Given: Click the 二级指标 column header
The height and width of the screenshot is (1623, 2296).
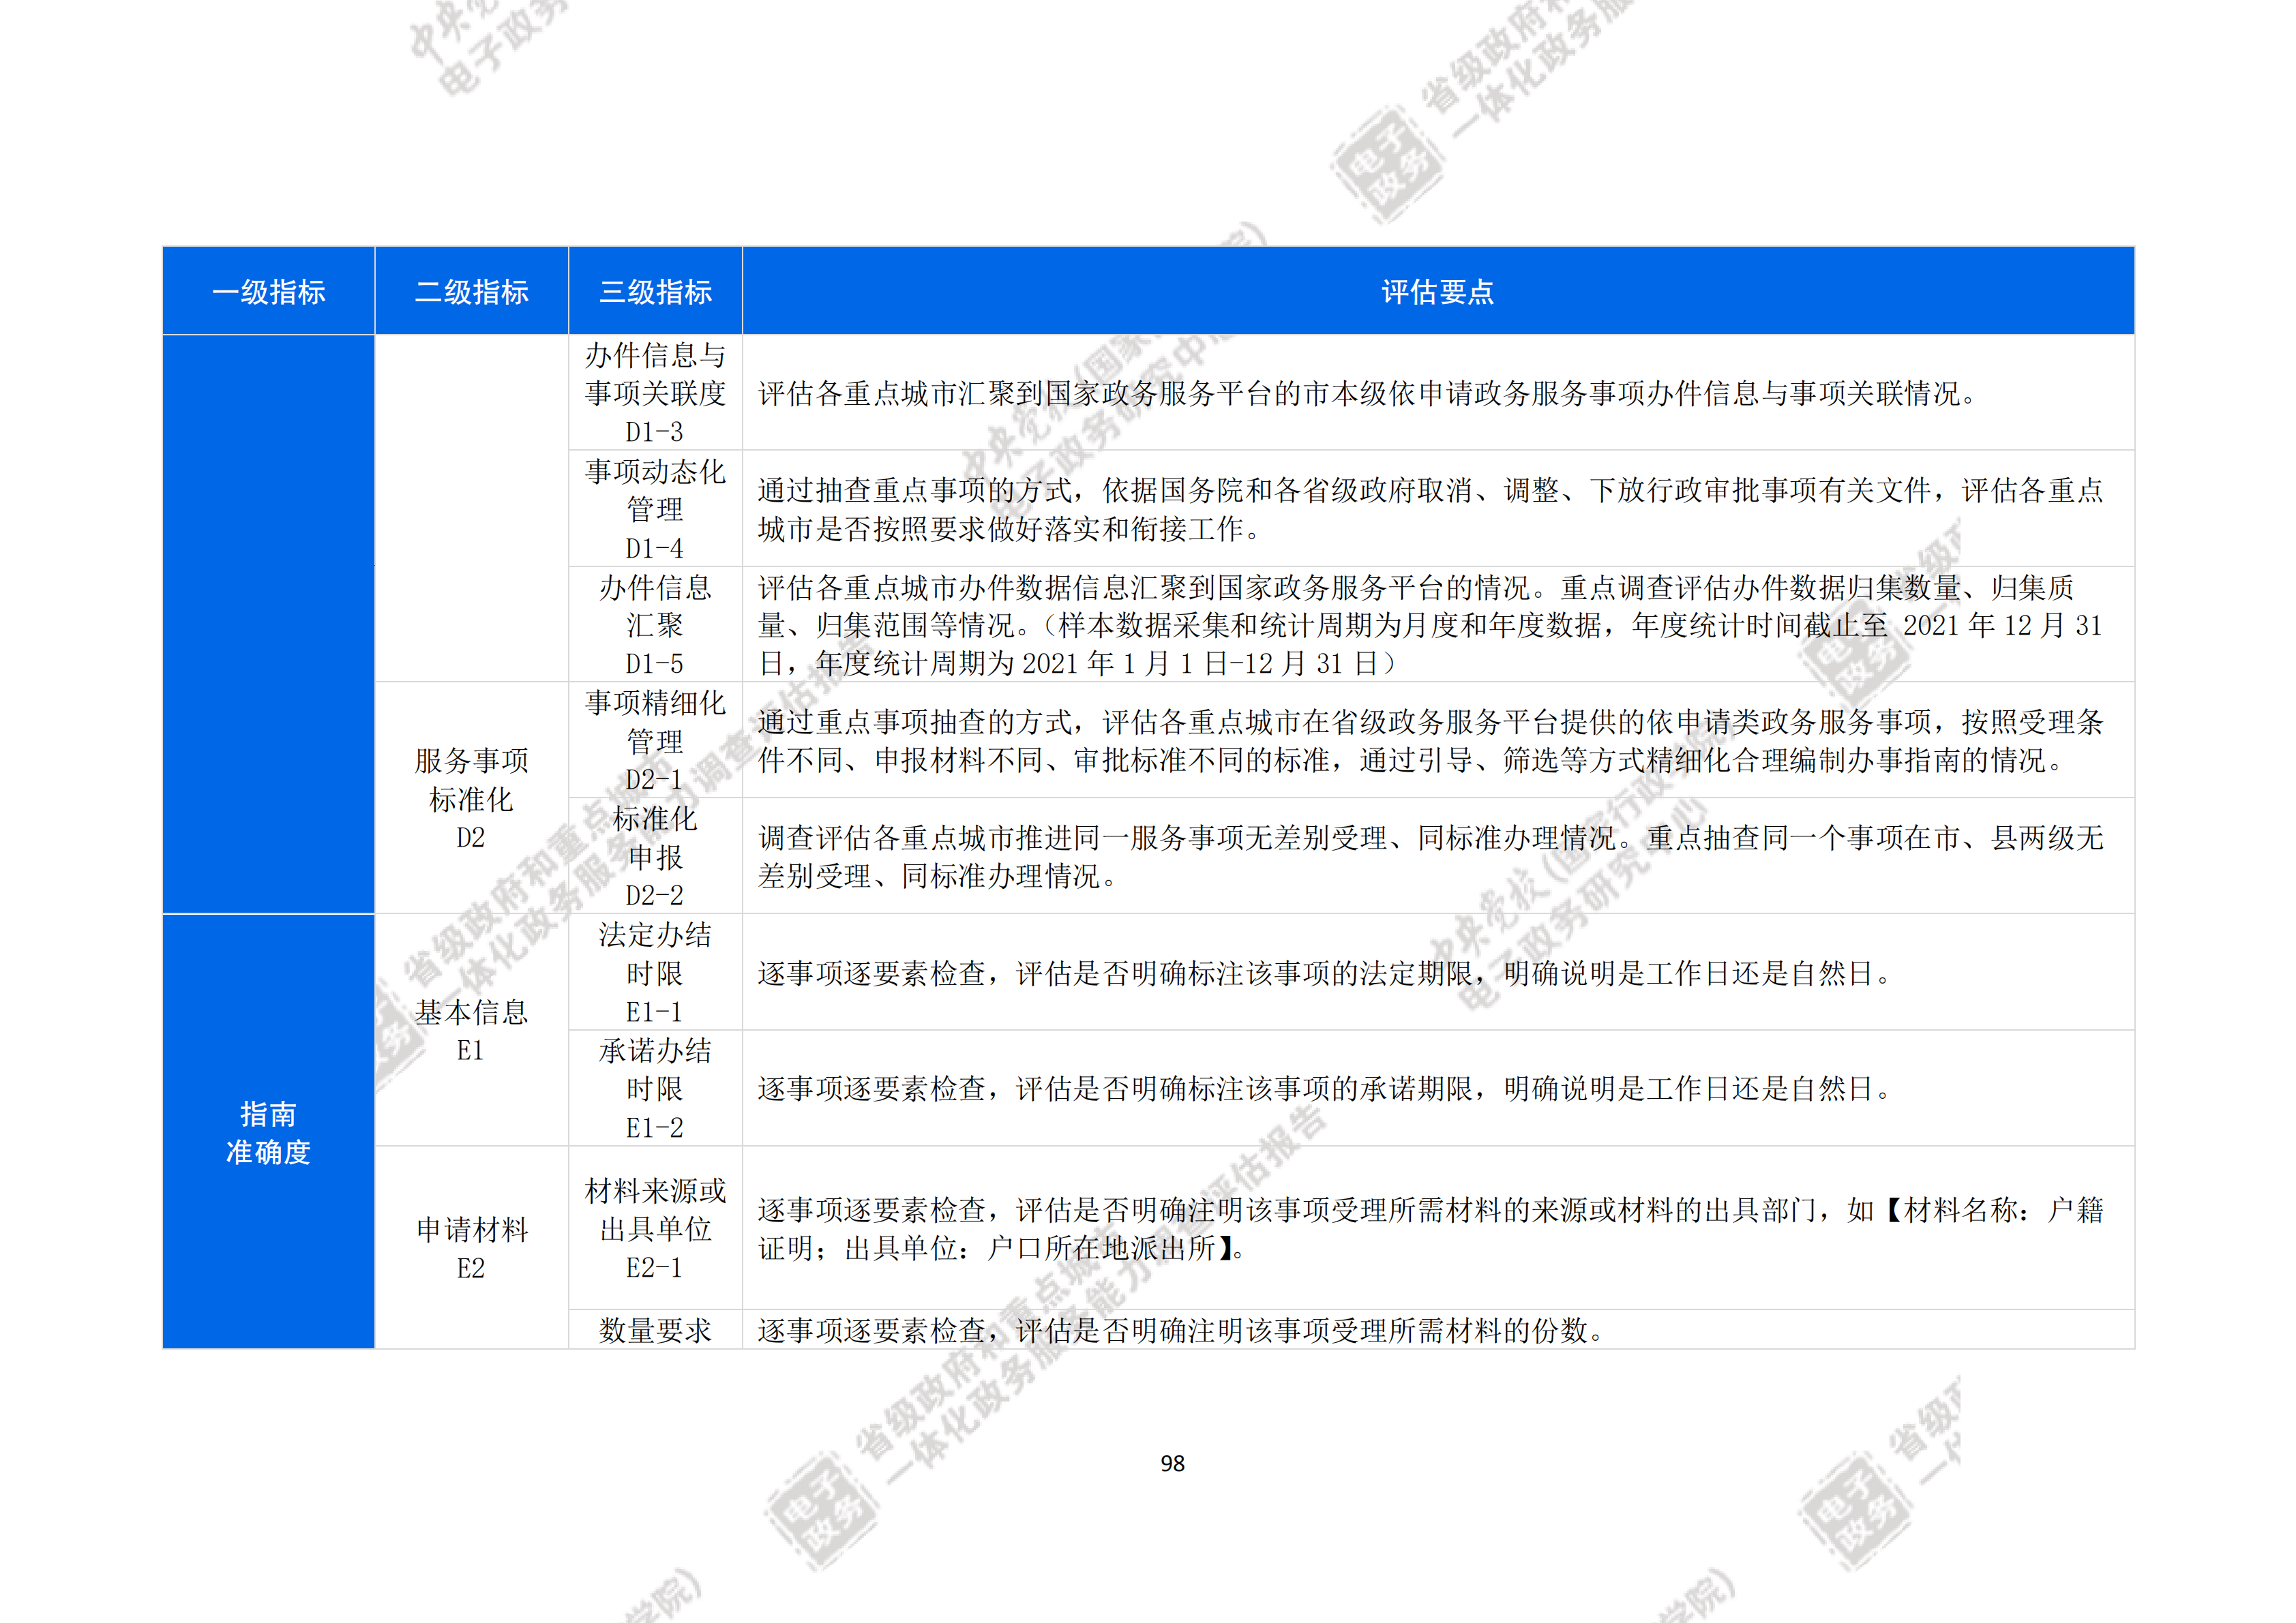Looking at the screenshot, I should (471, 292).
